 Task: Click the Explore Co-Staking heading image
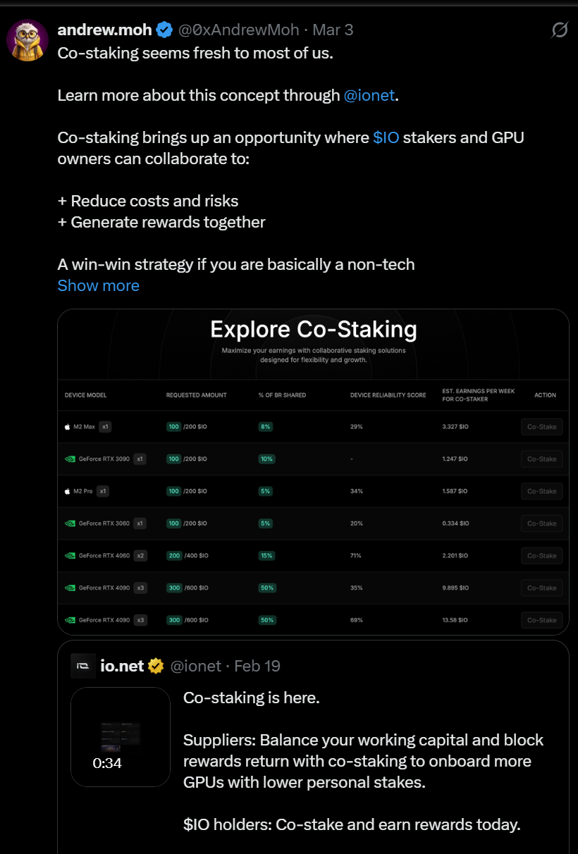(313, 330)
